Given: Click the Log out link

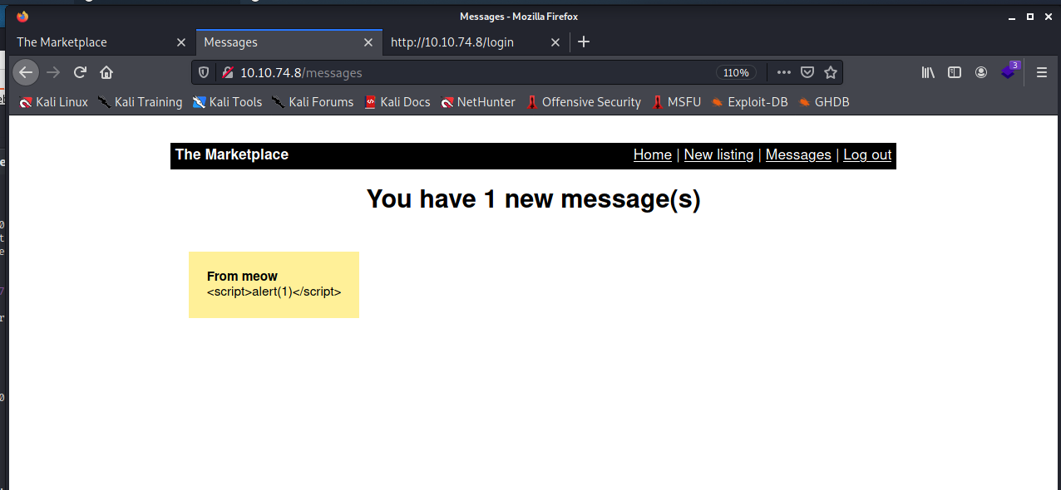Looking at the screenshot, I should point(867,154).
